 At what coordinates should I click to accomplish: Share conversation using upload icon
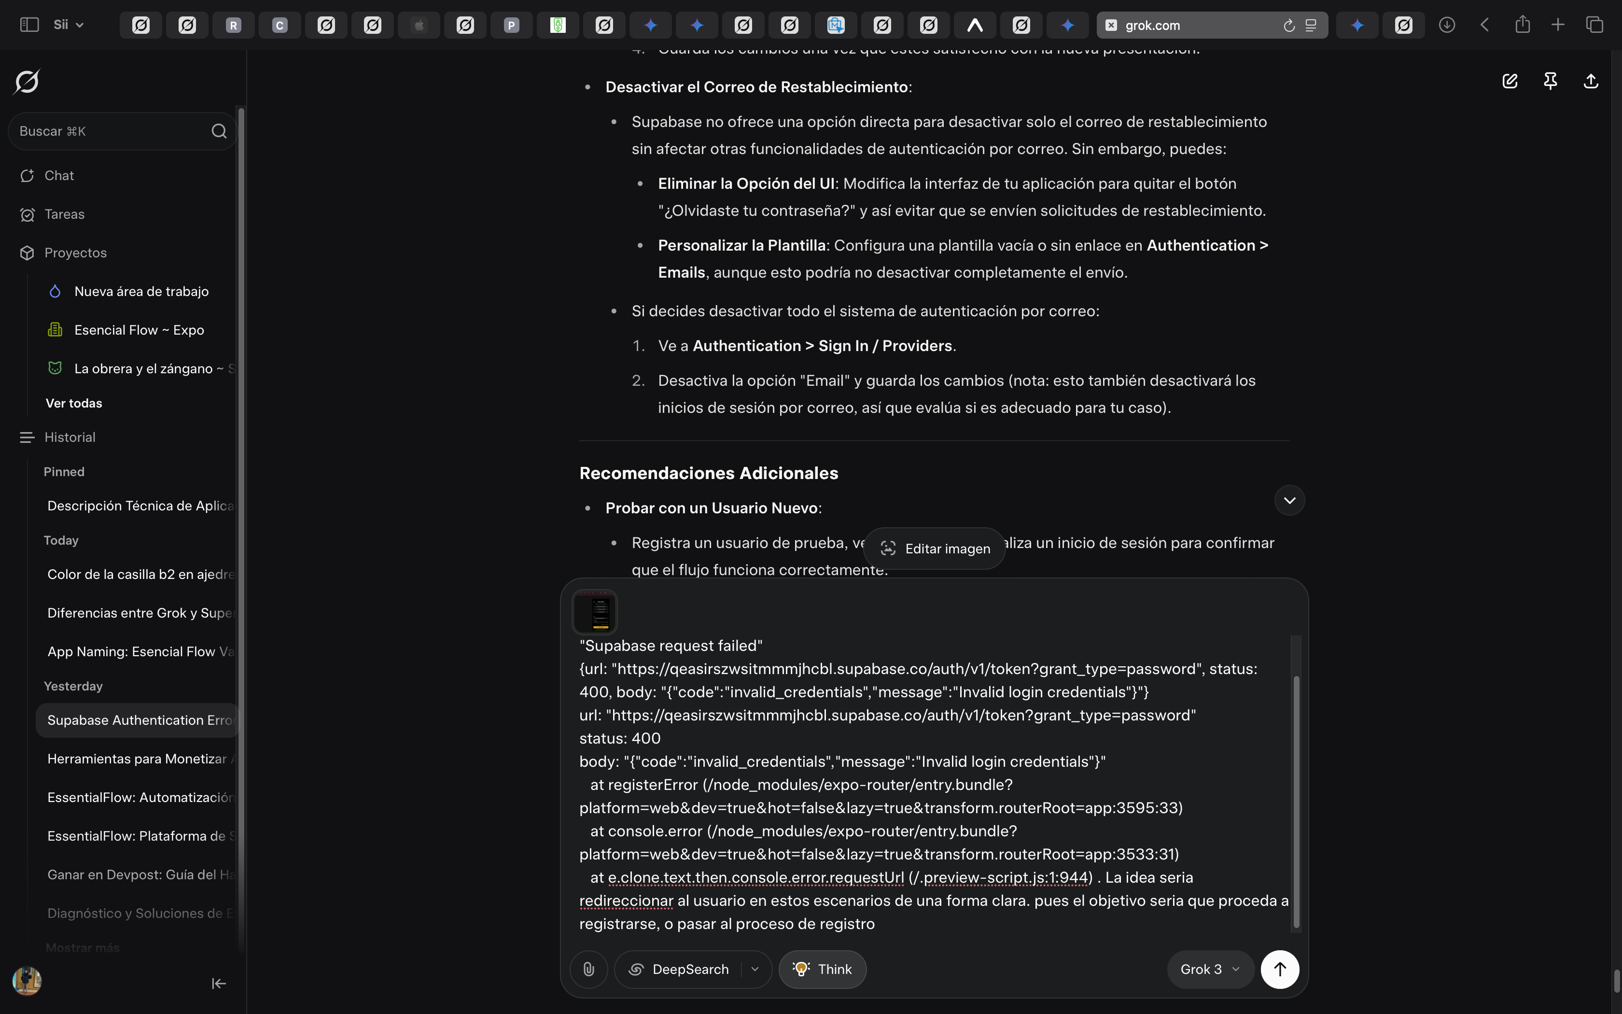1591,81
